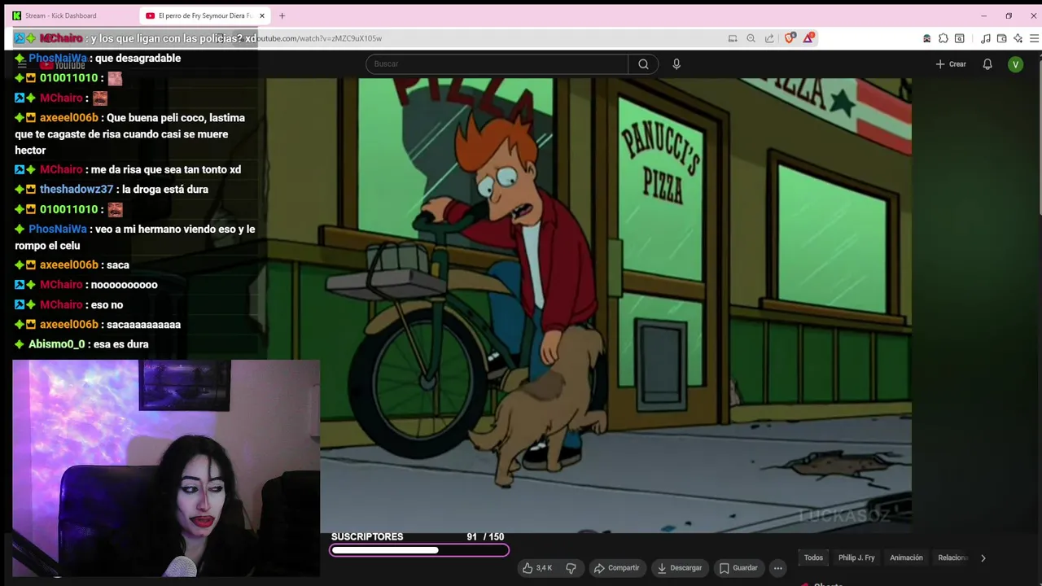Toggle the browser sidebar panel icon
This screenshot has width=1042, height=586.
pyautogui.click(x=960, y=38)
